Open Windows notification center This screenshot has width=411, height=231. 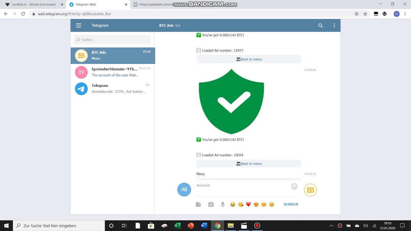(x=402, y=226)
